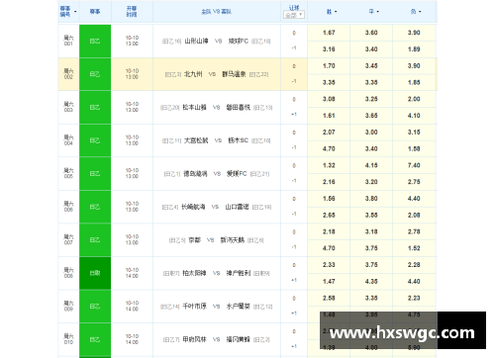The image size is (495, 358).
Task: Pick draw odds 4.15 for match 005
Action: (371, 165)
